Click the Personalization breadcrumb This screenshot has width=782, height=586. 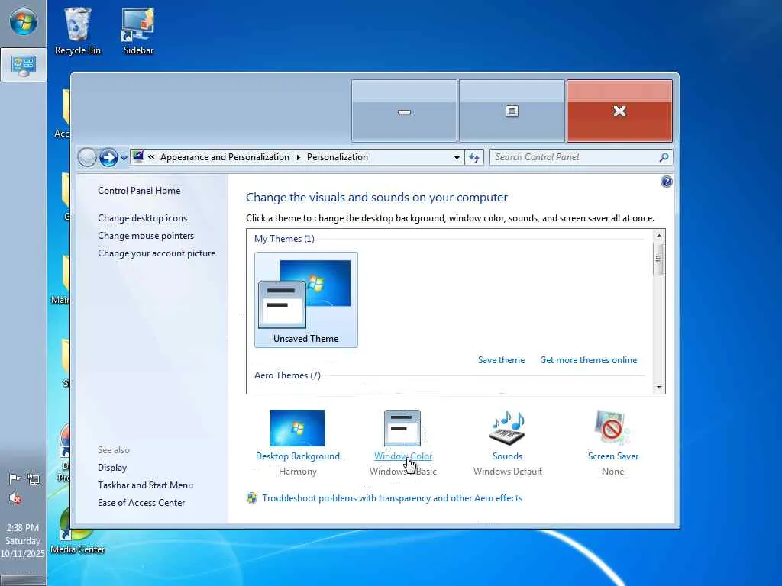[x=337, y=157]
